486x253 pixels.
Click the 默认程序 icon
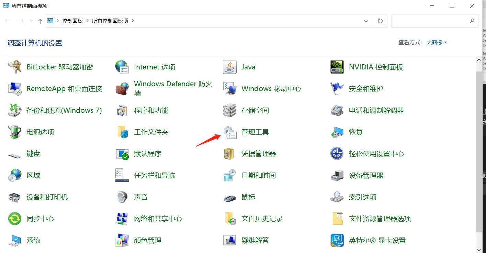(122, 154)
